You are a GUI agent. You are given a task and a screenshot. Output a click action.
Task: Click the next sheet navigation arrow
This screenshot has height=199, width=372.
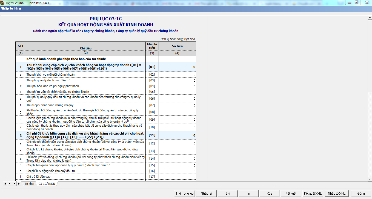coord(14,184)
